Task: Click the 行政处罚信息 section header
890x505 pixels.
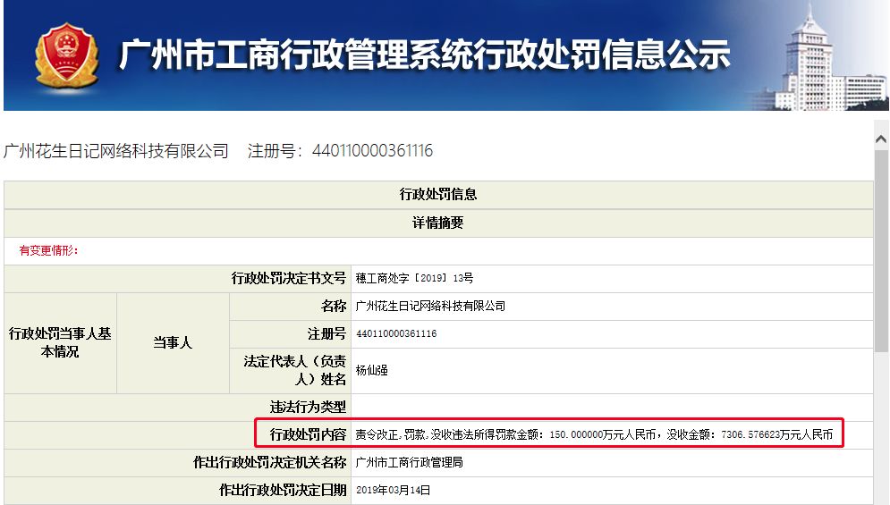Action: point(438,195)
